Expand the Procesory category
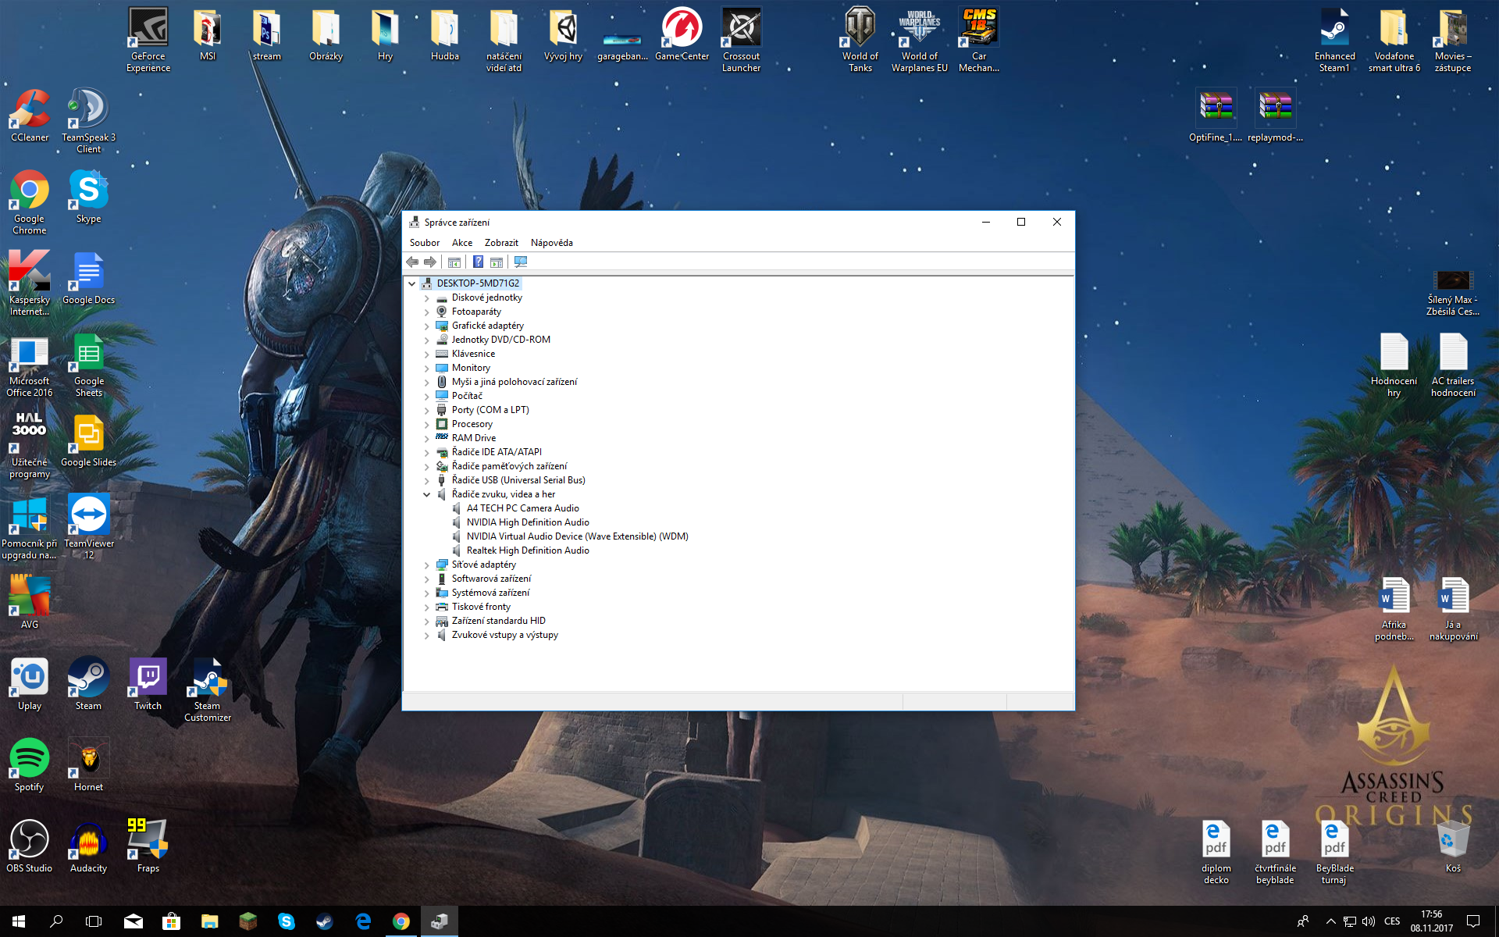Screen dimensions: 1499x937 click(427, 424)
